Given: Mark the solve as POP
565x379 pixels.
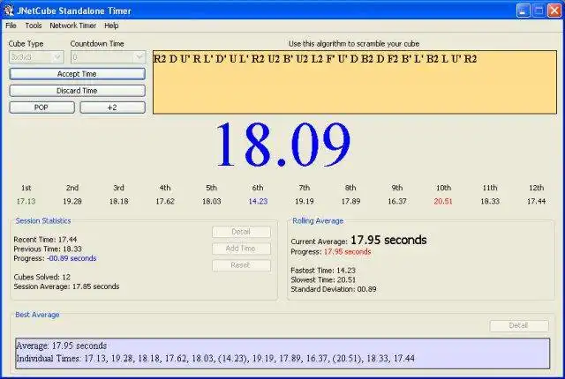Looking at the screenshot, I should point(41,108).
